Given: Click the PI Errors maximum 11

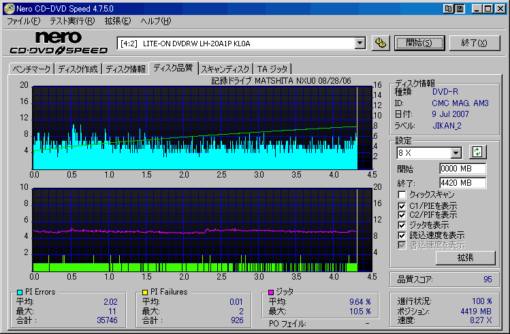Looking at the screenshot, I should pyautogui.click(x=112, y=312).
